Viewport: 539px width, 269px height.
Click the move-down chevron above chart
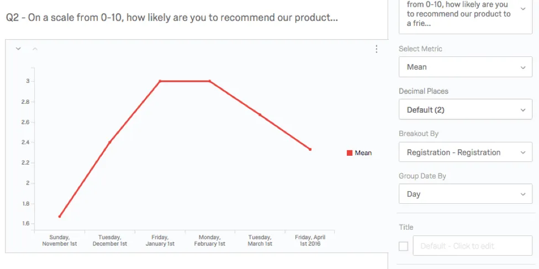pyautogui.click(x=18, y=49)
